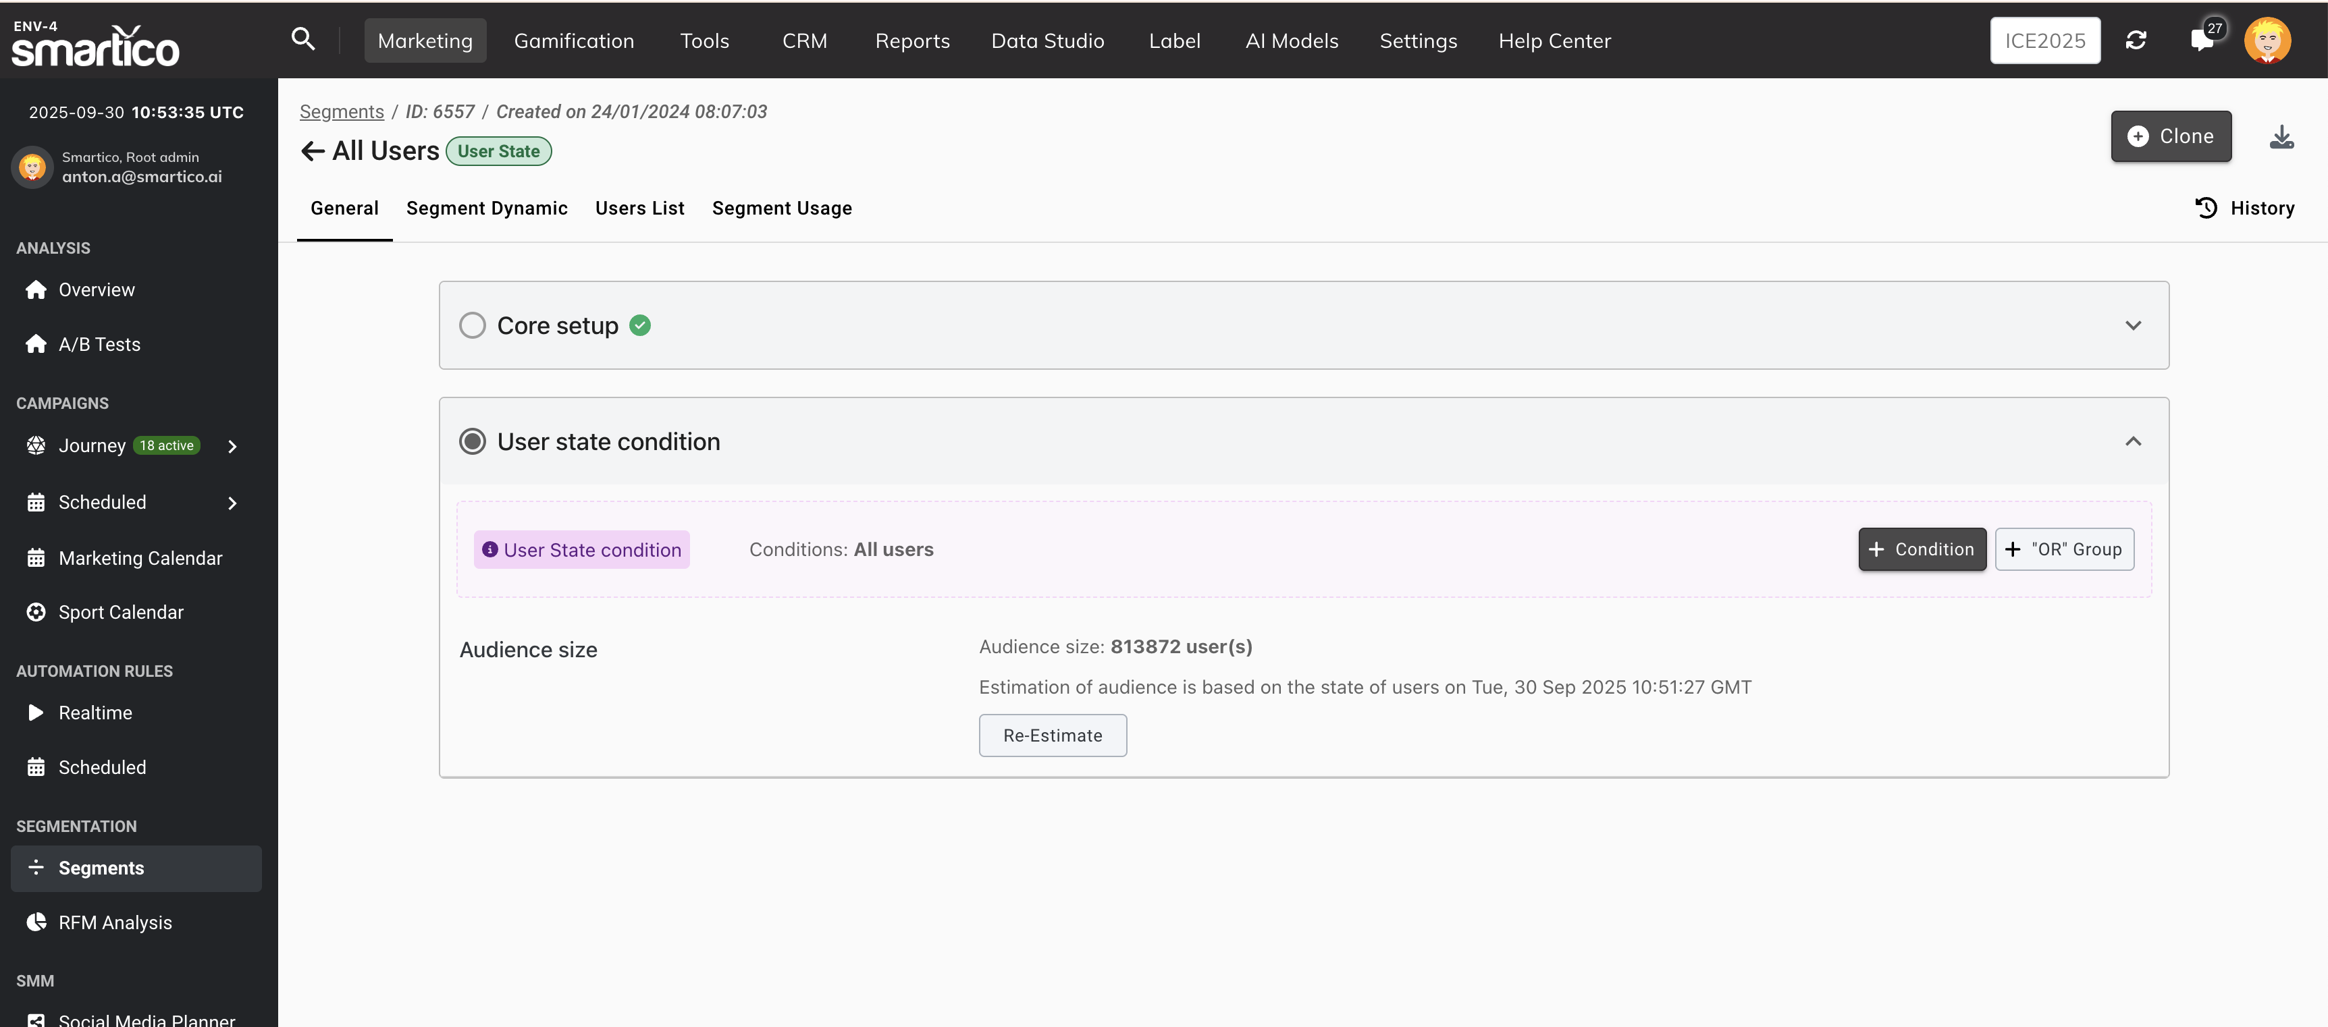
Task: Open History via clock icon
Action: [x=2206, y=208]
